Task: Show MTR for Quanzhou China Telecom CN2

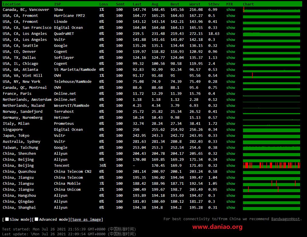Action: pos(231,172)
